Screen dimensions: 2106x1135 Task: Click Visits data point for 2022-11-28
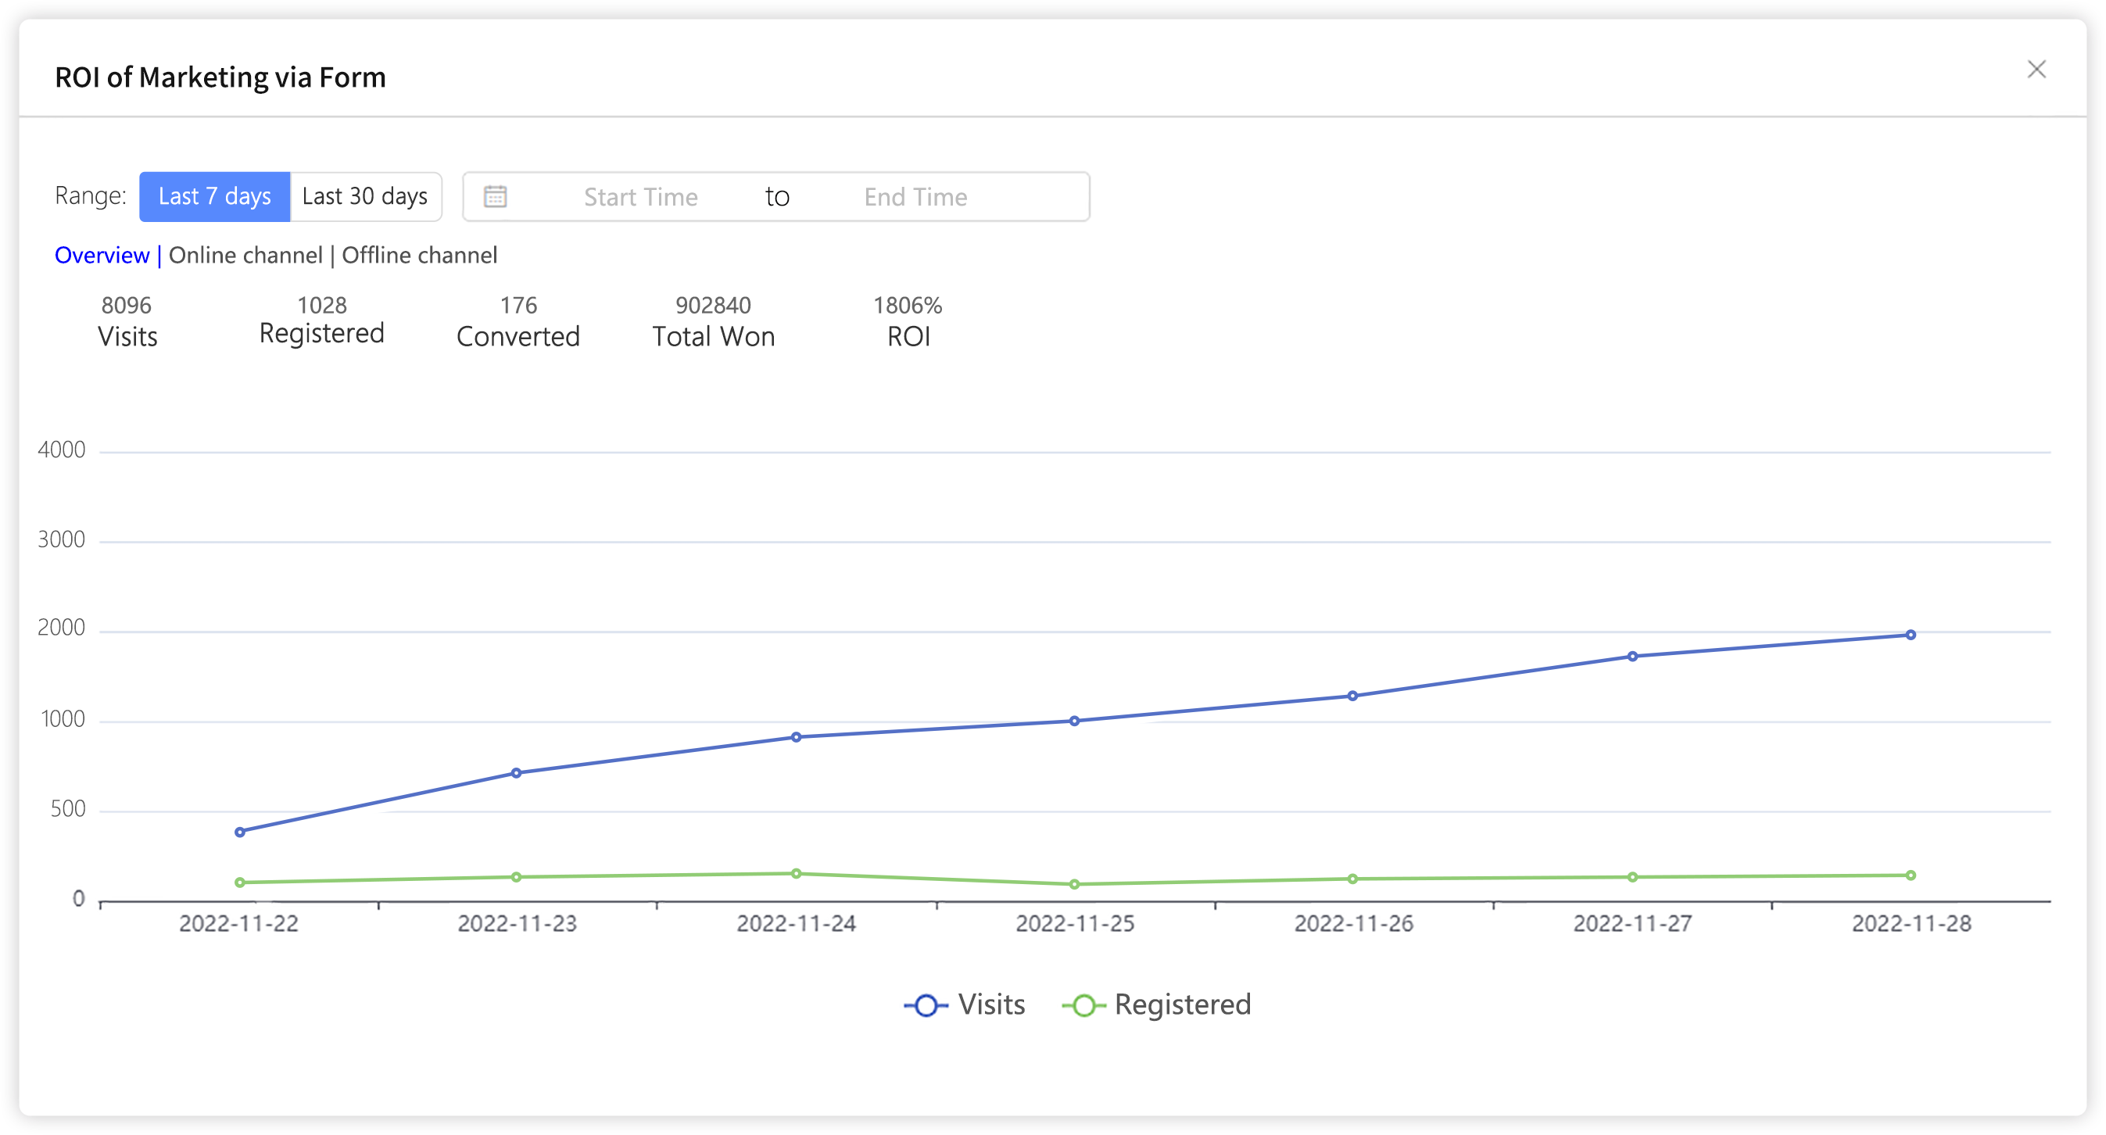[1911, 636]
